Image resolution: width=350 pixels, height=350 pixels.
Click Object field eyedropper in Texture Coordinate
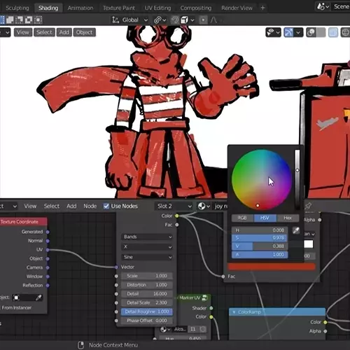(x=38, y=297)
